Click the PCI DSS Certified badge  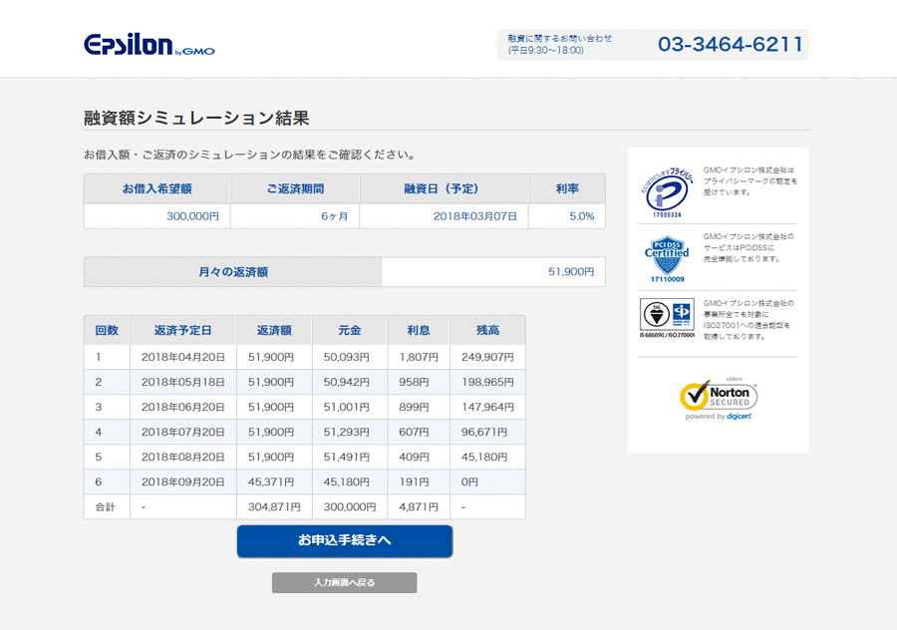click(x=667, y=258)
